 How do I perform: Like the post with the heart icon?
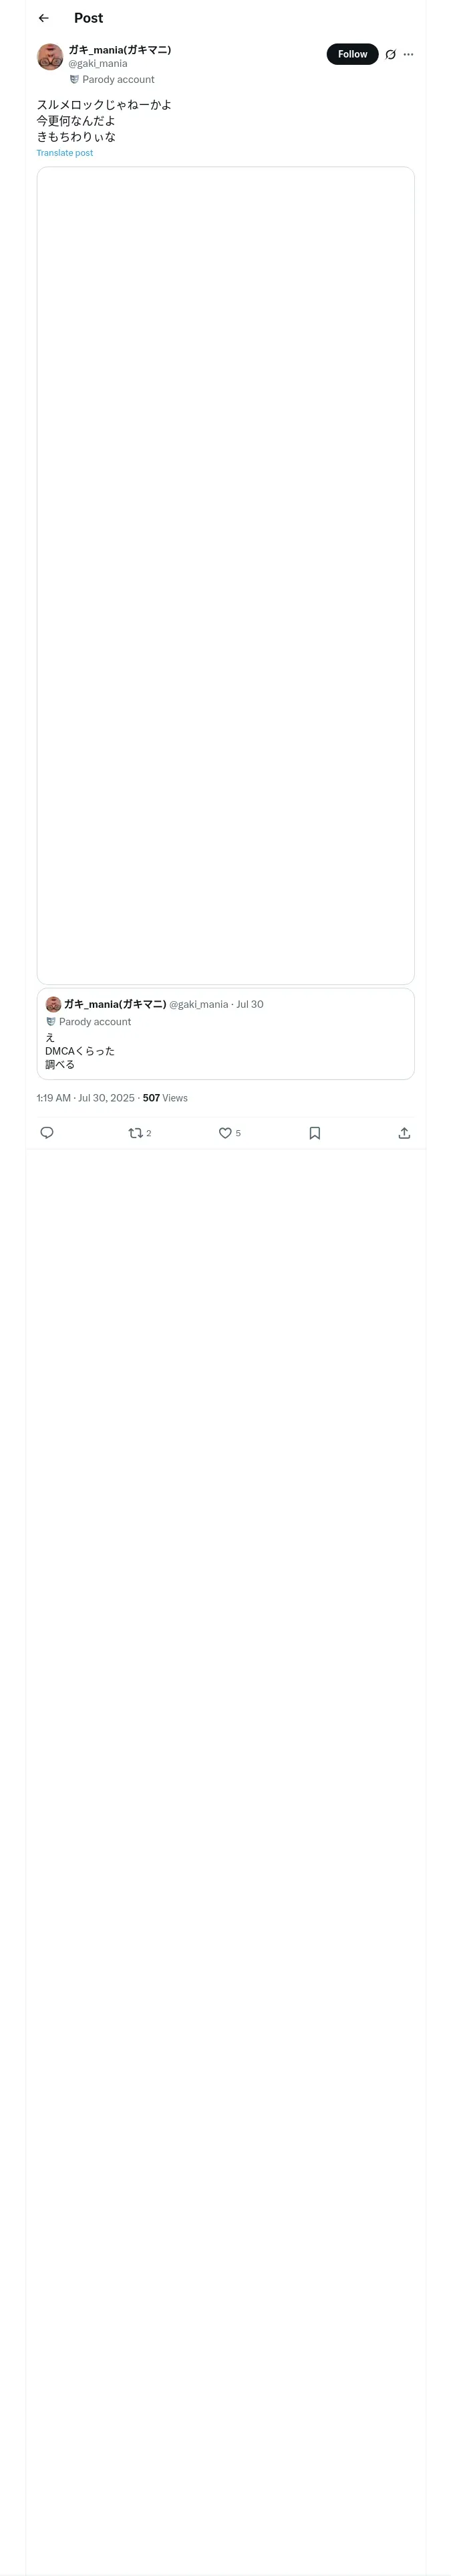coord(225,1133)
